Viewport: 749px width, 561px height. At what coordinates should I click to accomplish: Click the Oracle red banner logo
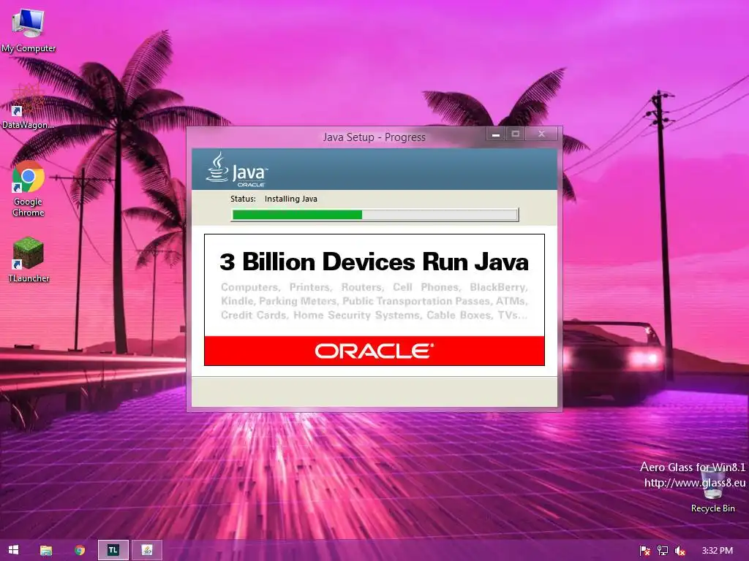click(x=374, y=351)
